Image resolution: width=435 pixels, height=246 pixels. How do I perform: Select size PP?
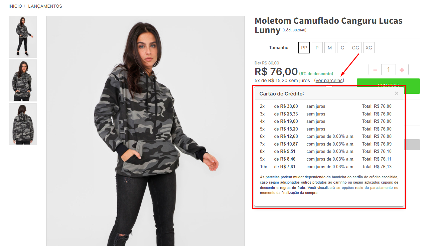click(x=304, y=48)
